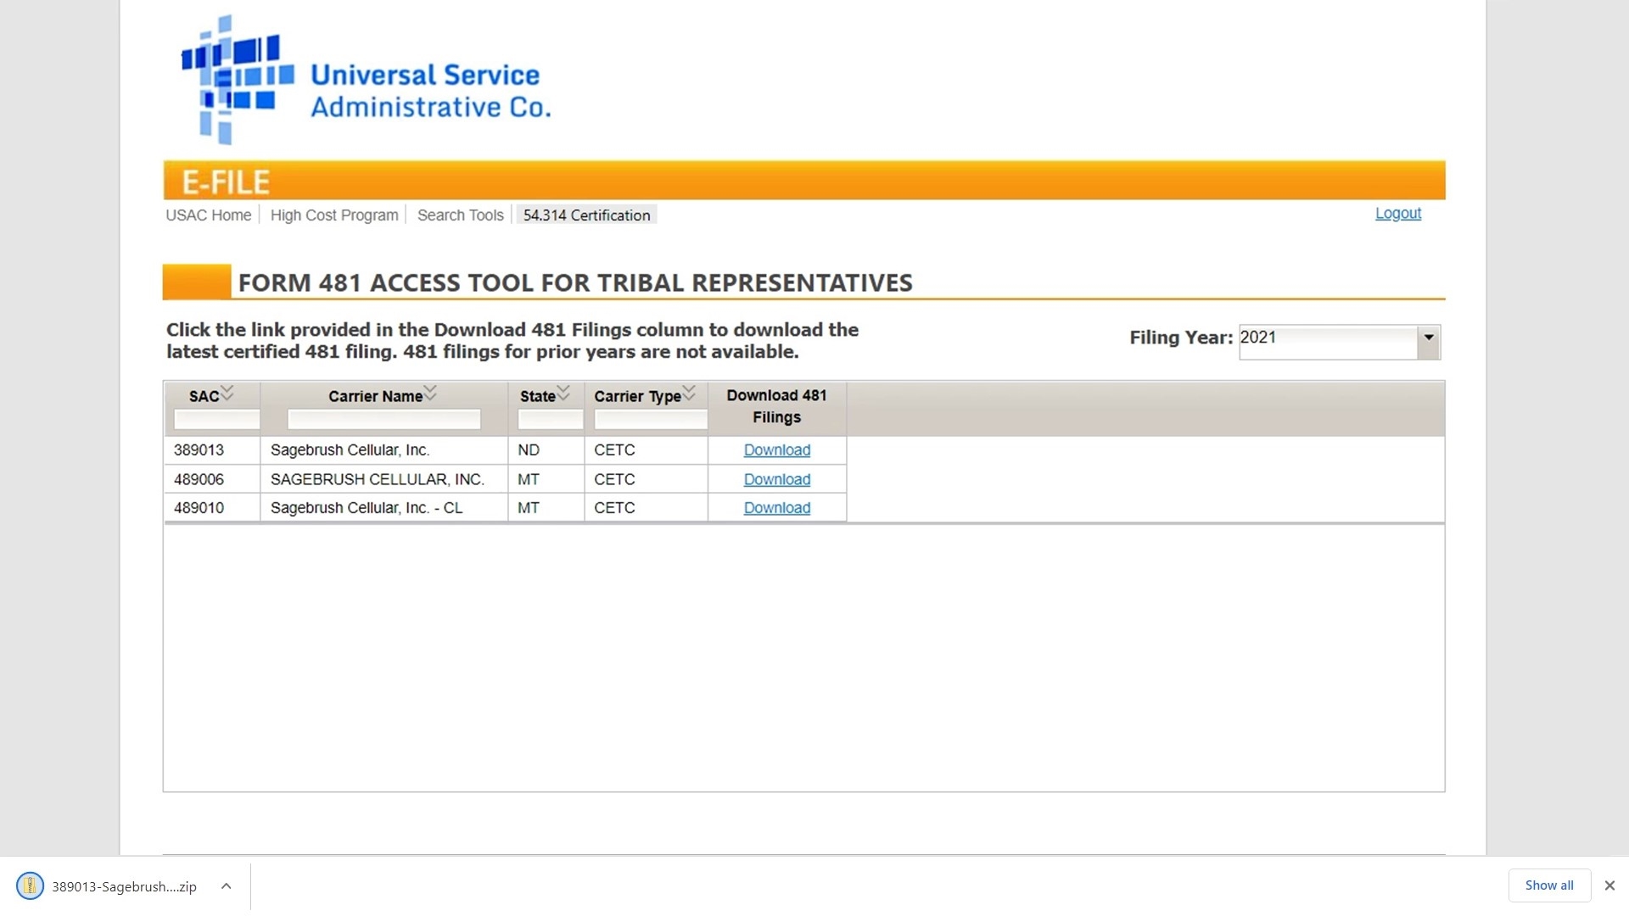Download the 481 filing for SAC 489006
1629x916 pixels.
click(x=777, y=479)
